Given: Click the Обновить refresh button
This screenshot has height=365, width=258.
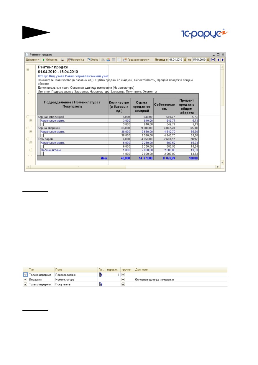Looking at the screenshot, I should (x=50, y=60).
